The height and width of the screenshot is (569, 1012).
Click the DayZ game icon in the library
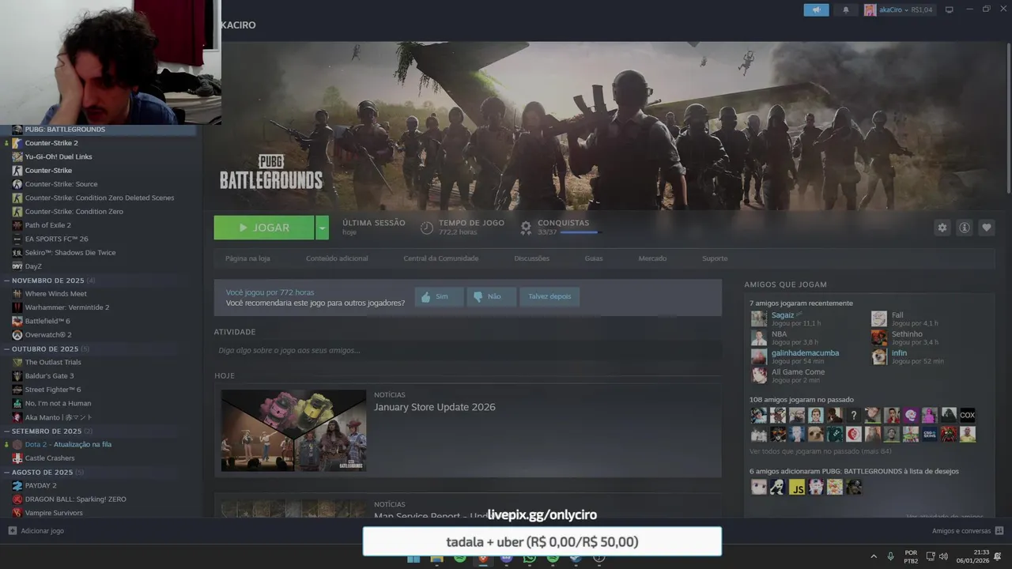pyautogui.click(x=17, y=266)
